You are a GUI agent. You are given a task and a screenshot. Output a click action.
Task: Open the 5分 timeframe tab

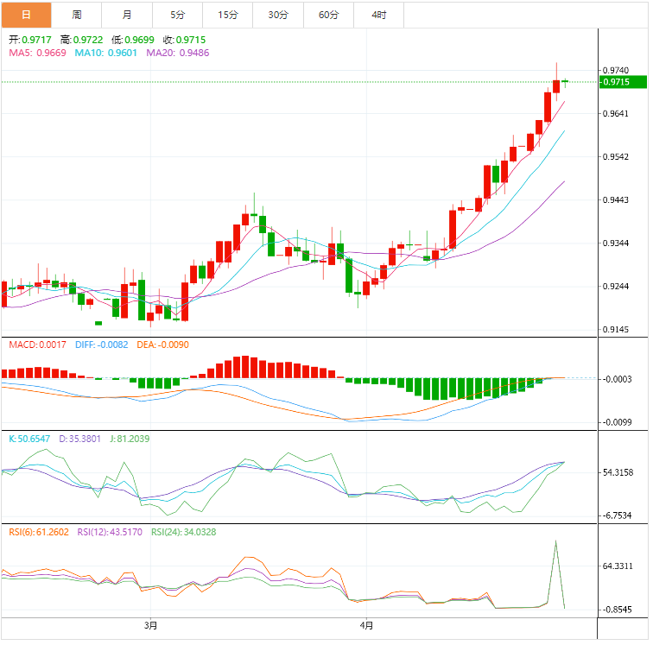pos(178,15)
